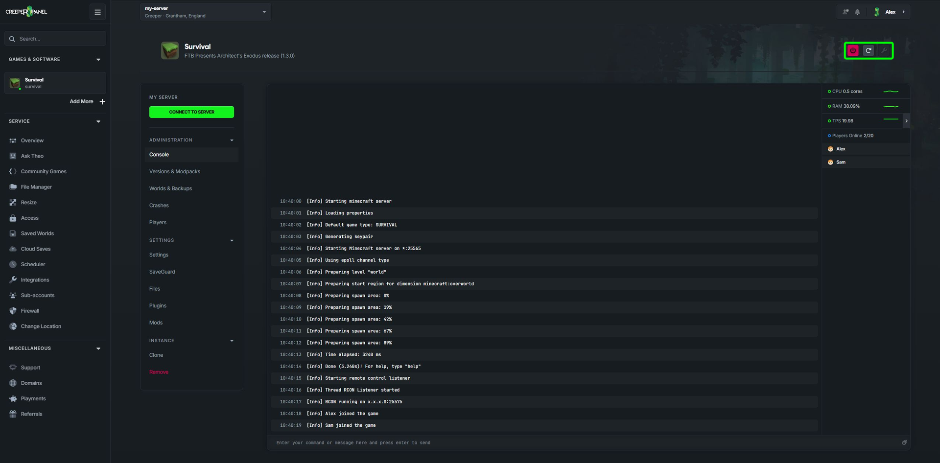This screenshot has width=940, height=463.
Task: Click the Resize icon in the sidebar
Action: click(x=13, y=203)
